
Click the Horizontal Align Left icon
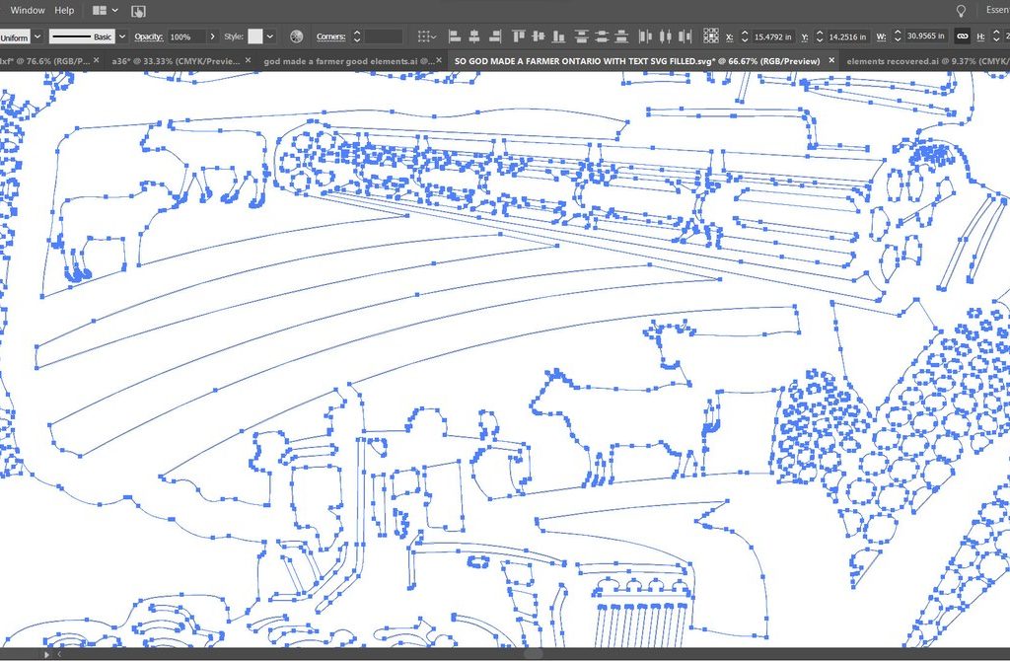coord(455,37)
